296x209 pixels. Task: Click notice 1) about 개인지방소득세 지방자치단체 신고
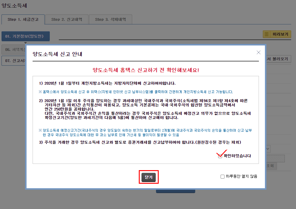pyautogui.click(x=107, y=83)
